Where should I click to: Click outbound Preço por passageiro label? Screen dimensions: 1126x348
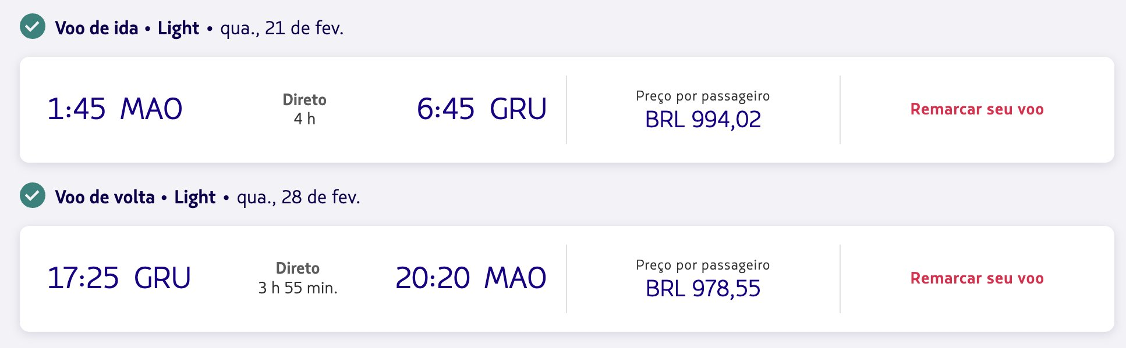(x=703, y=96)
